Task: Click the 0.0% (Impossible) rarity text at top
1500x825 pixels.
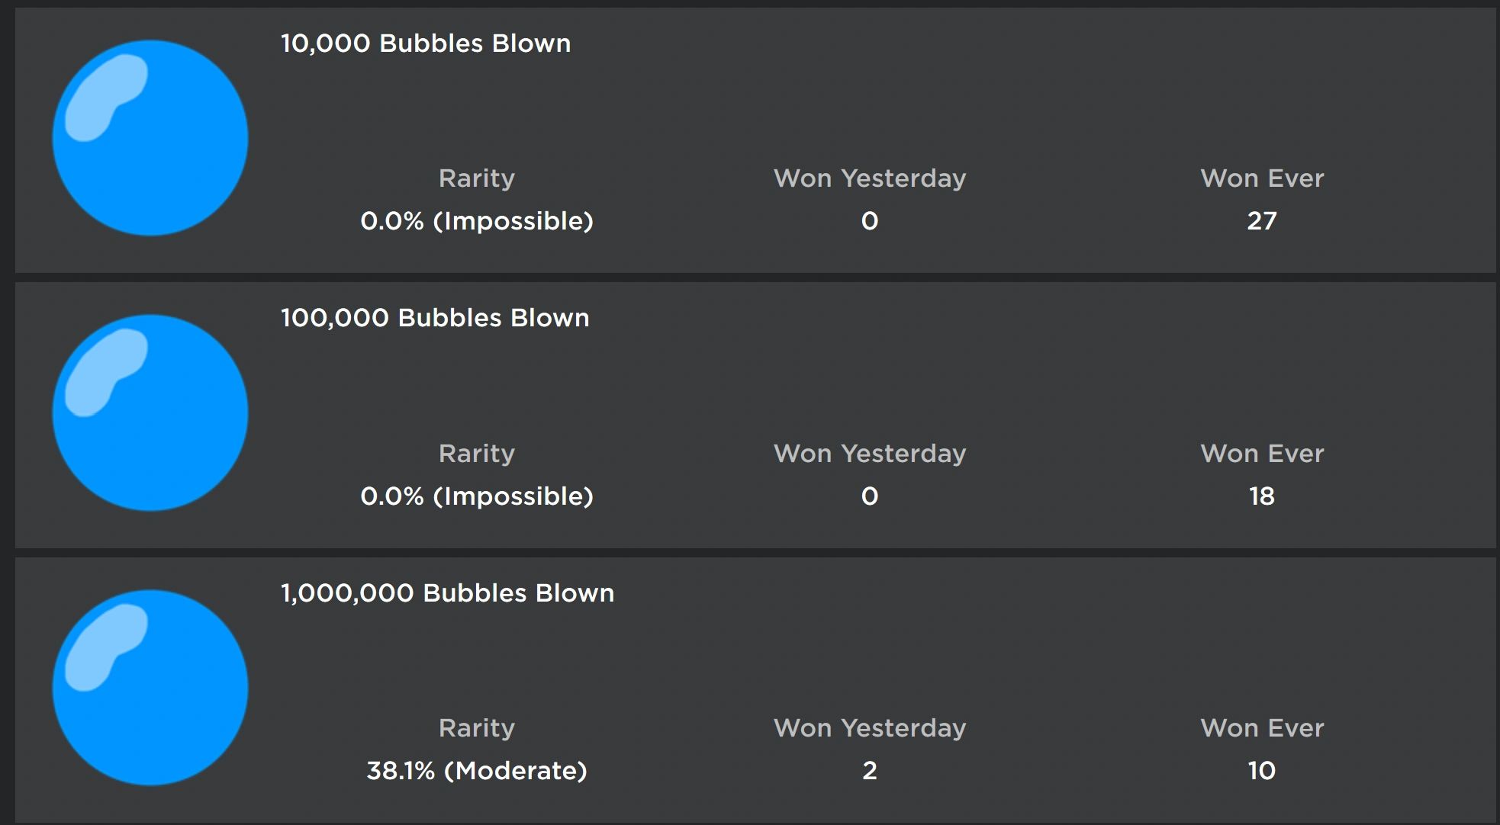Action: tap(477, 221)
